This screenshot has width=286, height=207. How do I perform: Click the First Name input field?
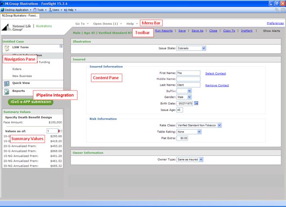(x=188, y=73)
